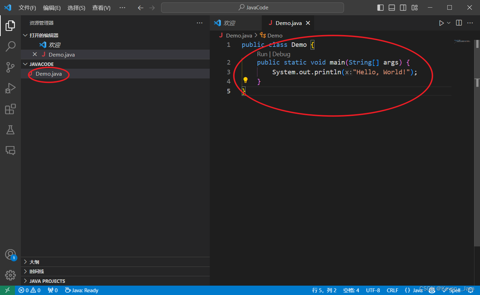Open the errors and warnings status indicator
Screen dimensions: 480x295
pos(30,290)
